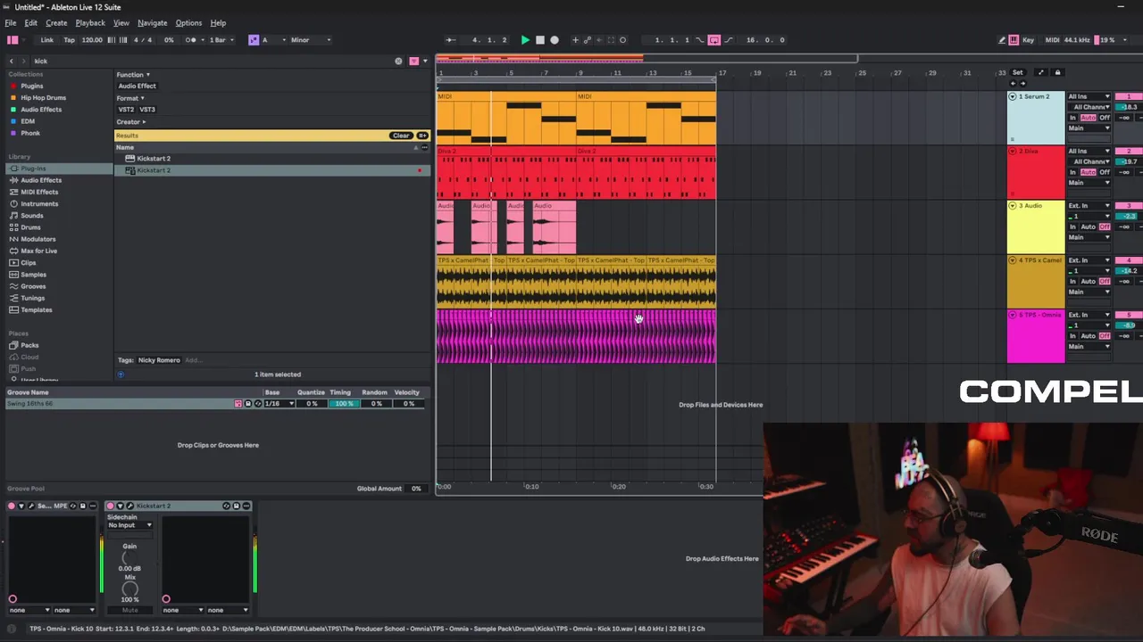Viewport: 1143px width, 642px height.
Task: Click the arrangement Set locator button
Action: (1018, 73)
